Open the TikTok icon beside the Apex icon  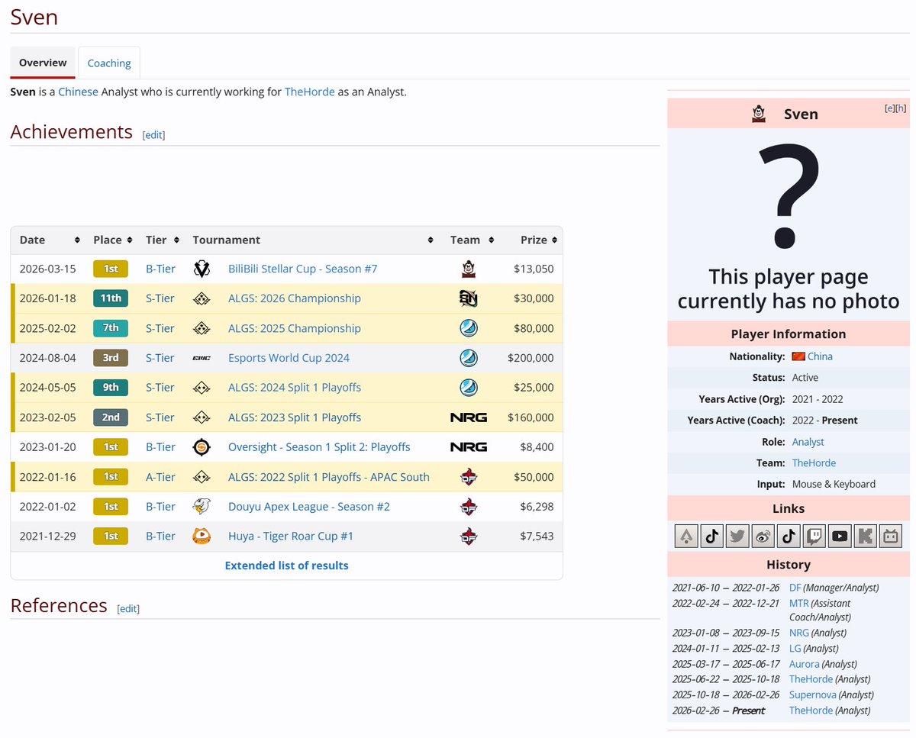[x=712, y=537]
